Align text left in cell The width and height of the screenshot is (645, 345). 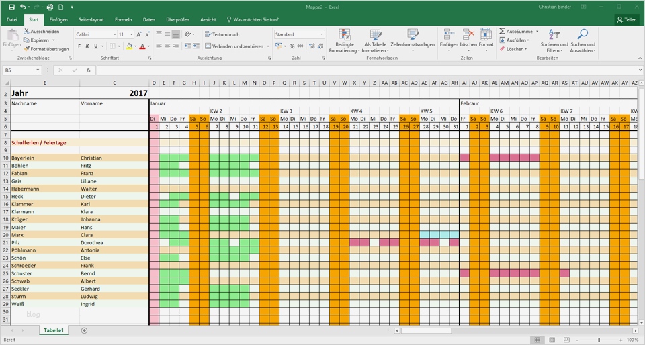(159, 46)
